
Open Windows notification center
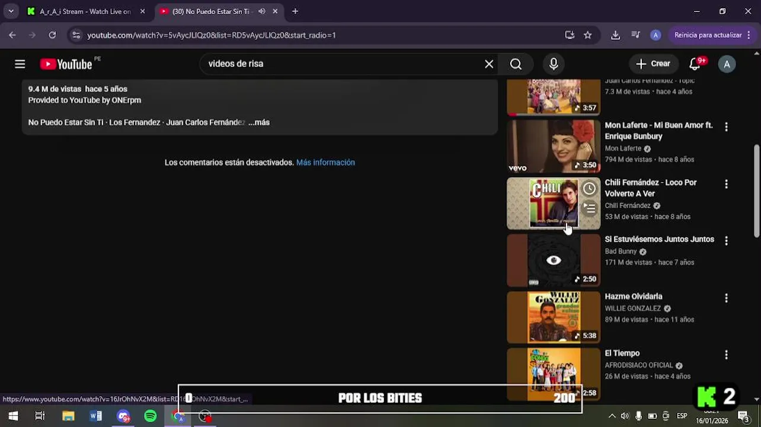[743, 416]
